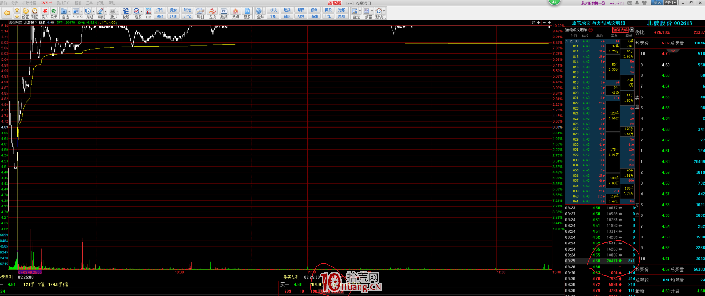Expand the 版式 dropdown arrow
705x296 pixels.
coord(117,11)
